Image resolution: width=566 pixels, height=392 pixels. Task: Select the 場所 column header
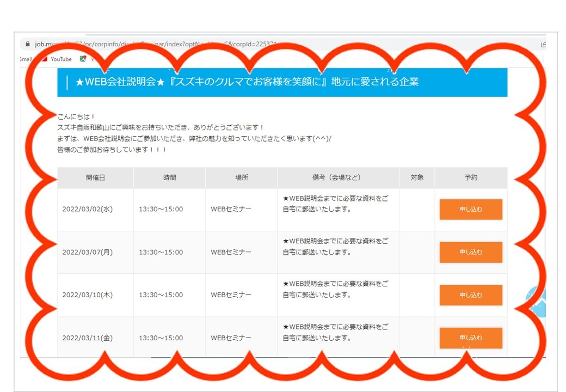click(242, 177)
